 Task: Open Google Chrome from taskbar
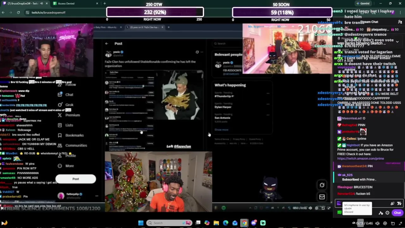pos(244,223)
